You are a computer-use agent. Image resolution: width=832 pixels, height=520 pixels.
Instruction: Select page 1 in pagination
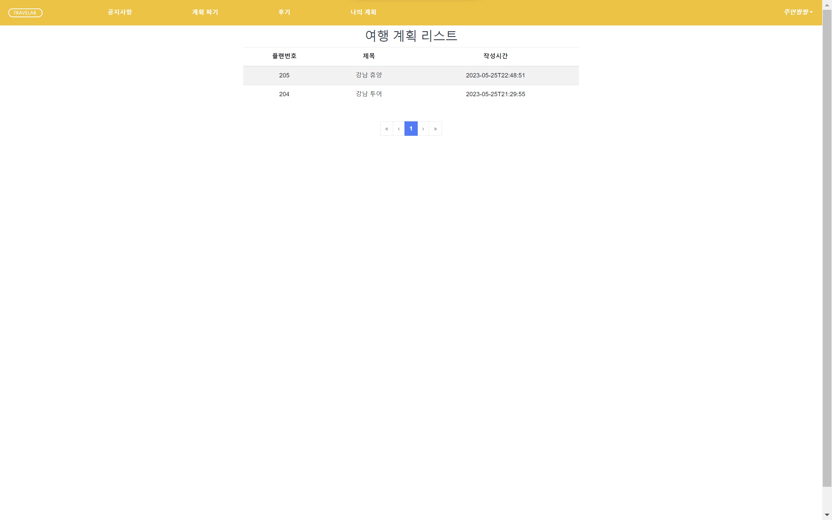[411, 128]
